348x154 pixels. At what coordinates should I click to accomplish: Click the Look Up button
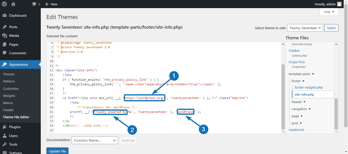tap(128, 140)
